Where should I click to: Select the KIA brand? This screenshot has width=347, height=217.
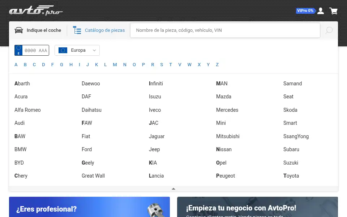click(x=153, y=162)
